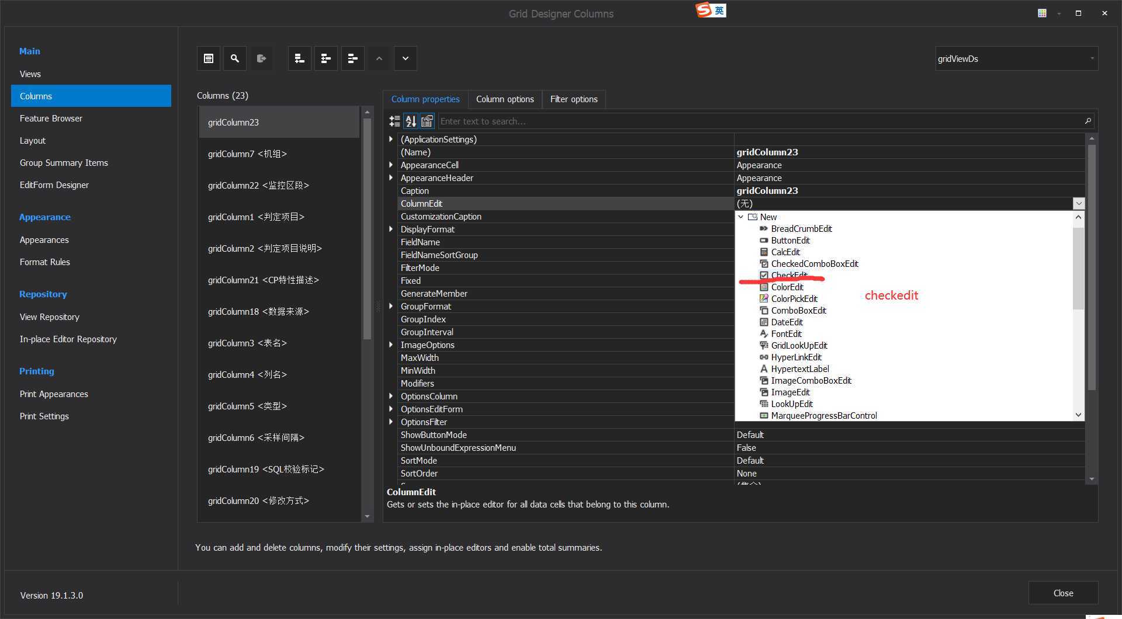
Task: Switch to Filter options tab
Action: [574, 99]
